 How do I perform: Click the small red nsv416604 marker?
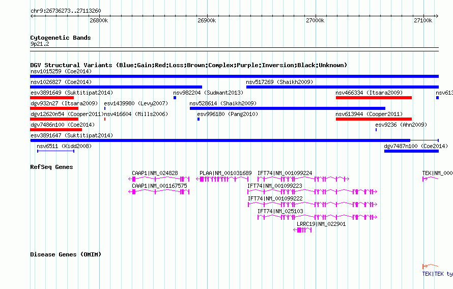coord(104,119)
